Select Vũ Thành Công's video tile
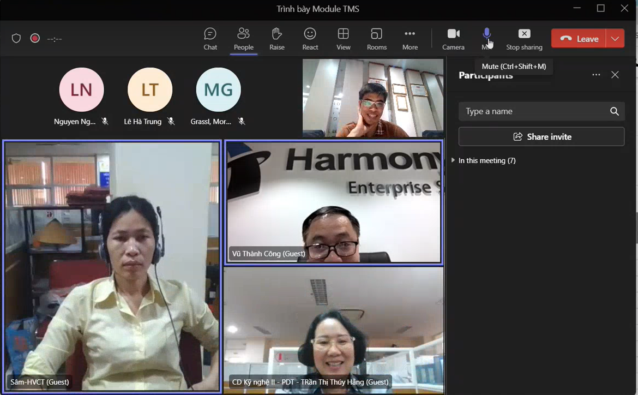Image resolution: width=638 pixels, height=395 pixels. [x=333, y=203]
